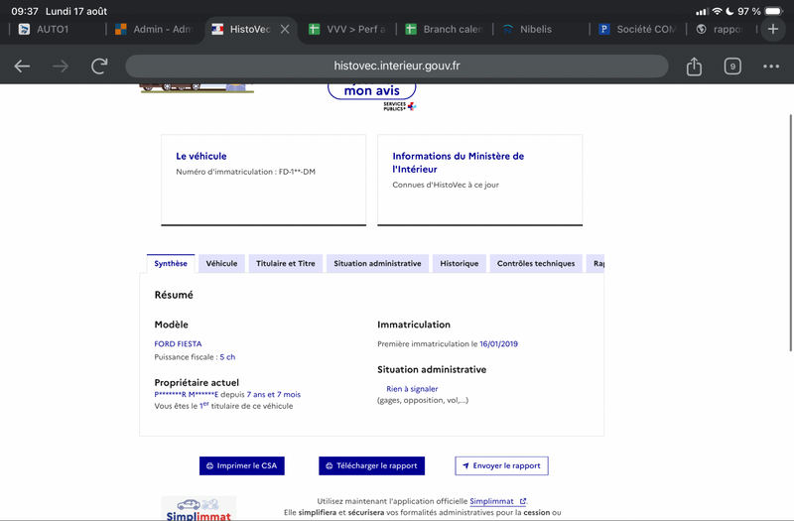Click 'Informations du Ministère de l'Intérieur' heading
This screenshot has height=521, width=794.
point(459,163)
